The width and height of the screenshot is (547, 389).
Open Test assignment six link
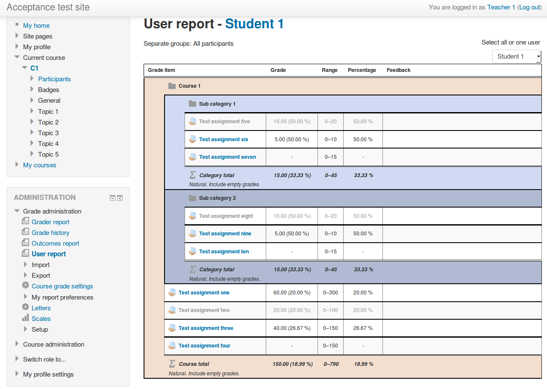point(224,140)
